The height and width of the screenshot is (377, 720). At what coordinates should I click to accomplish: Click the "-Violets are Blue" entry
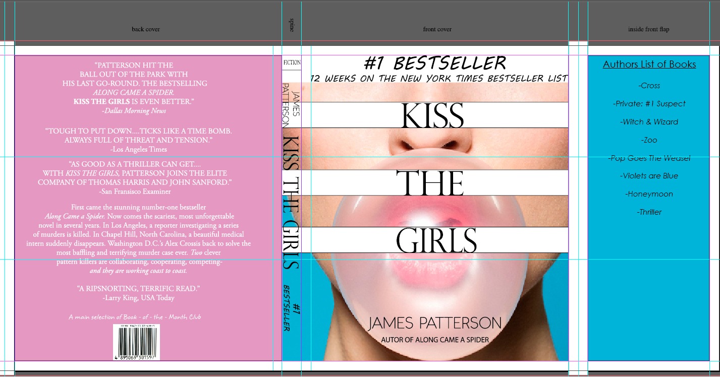click(x=649, y=176)
